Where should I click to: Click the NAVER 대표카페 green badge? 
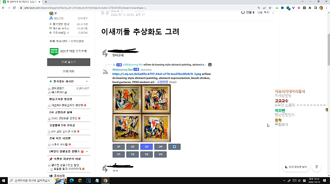pos(54,52)
